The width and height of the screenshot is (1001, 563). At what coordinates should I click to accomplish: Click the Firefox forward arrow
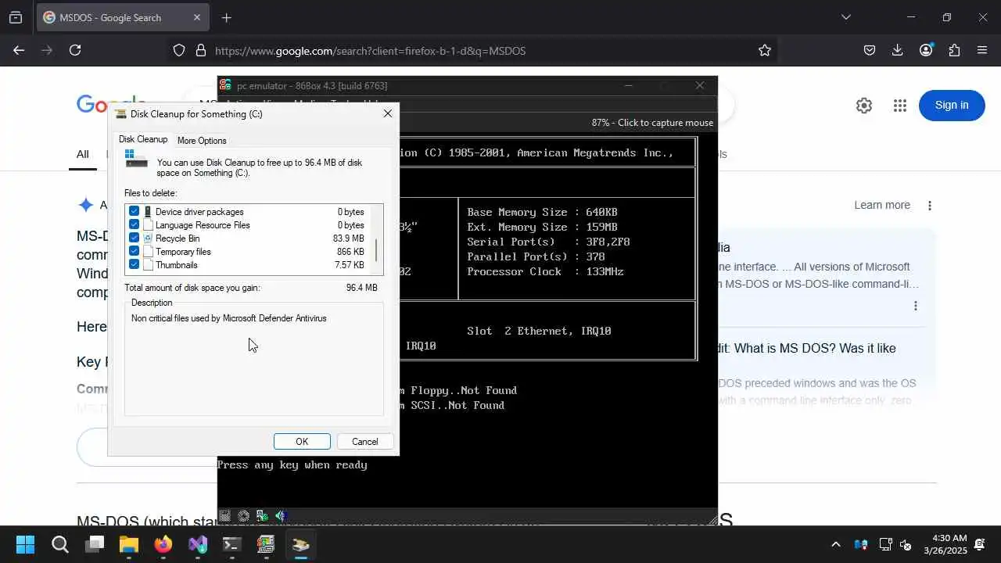tap(47, 50)
